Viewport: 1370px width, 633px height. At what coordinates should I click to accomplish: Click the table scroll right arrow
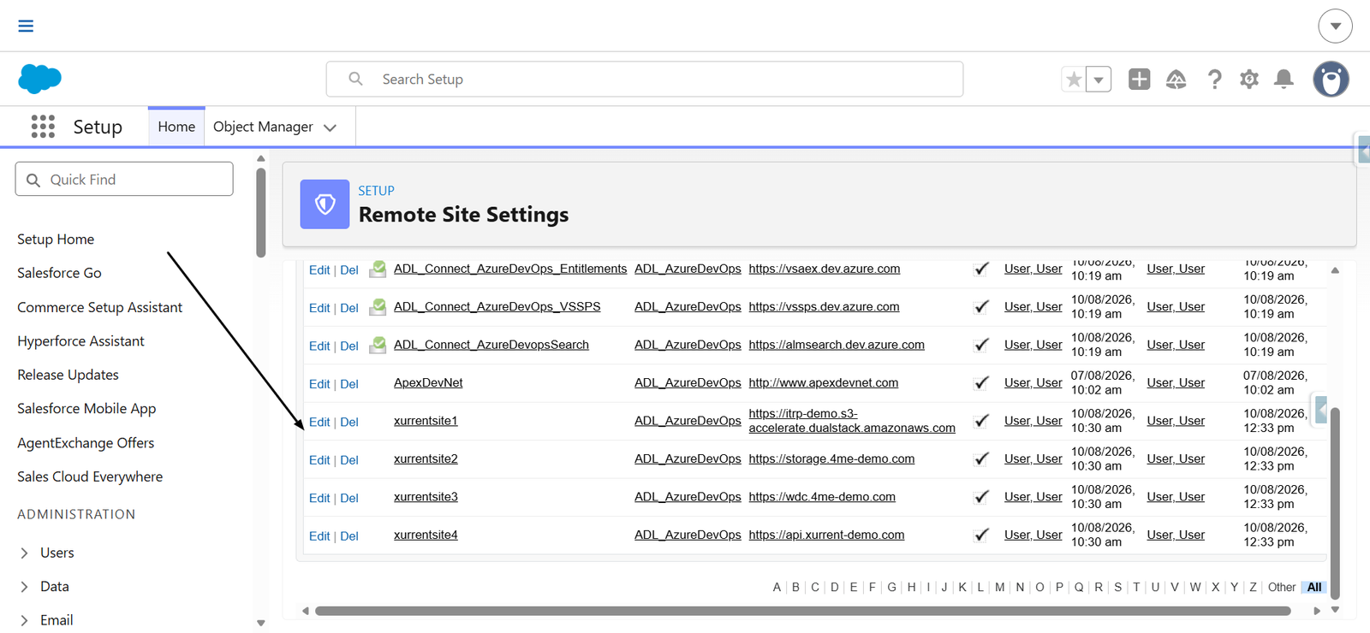(1317, 611)
